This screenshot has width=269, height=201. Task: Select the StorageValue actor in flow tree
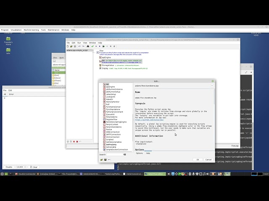tap(108, 65)
